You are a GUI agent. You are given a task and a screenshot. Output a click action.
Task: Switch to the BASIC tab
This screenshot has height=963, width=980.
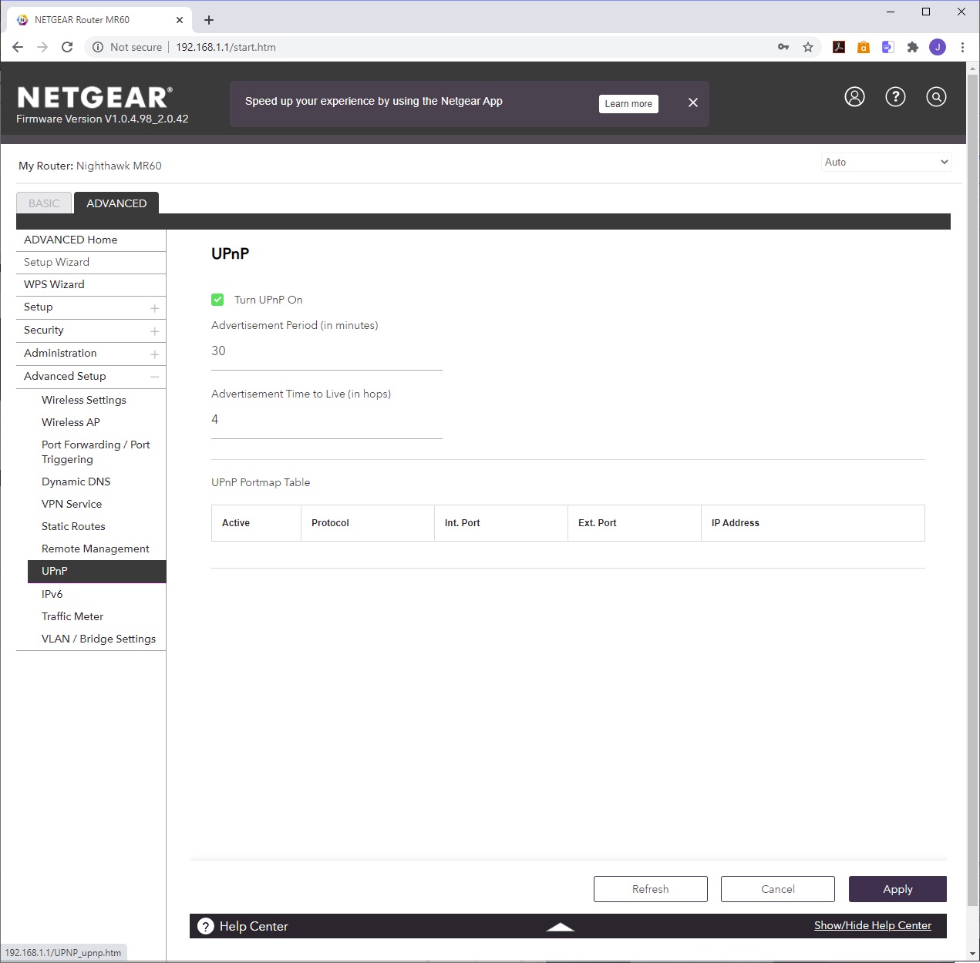tap(44, 203)
